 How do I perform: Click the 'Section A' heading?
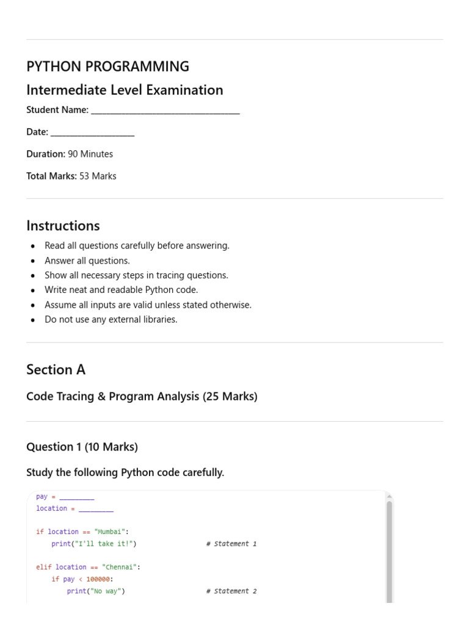56,369
